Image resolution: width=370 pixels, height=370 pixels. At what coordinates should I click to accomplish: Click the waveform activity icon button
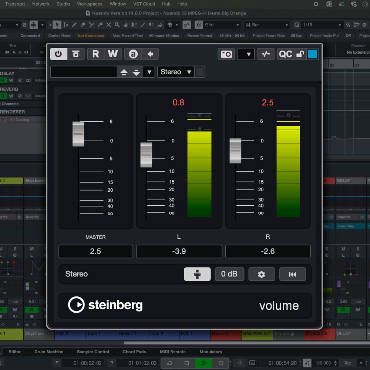(x=266, y=54)
